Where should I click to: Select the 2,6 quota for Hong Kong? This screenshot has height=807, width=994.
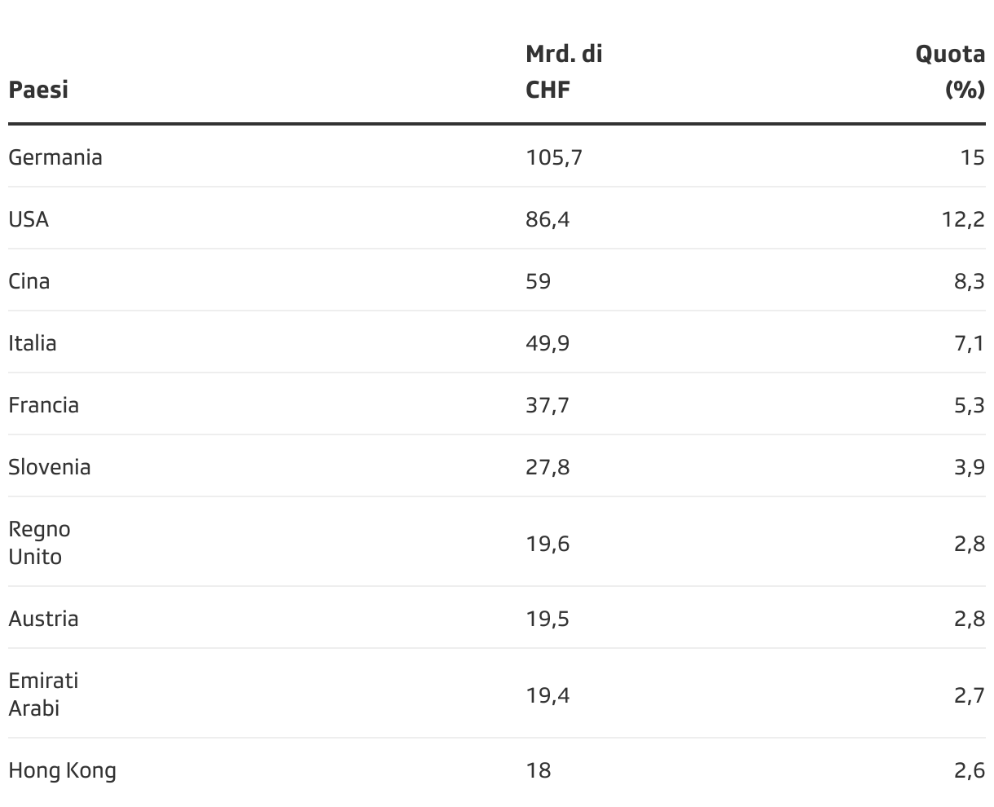point(970,770)
